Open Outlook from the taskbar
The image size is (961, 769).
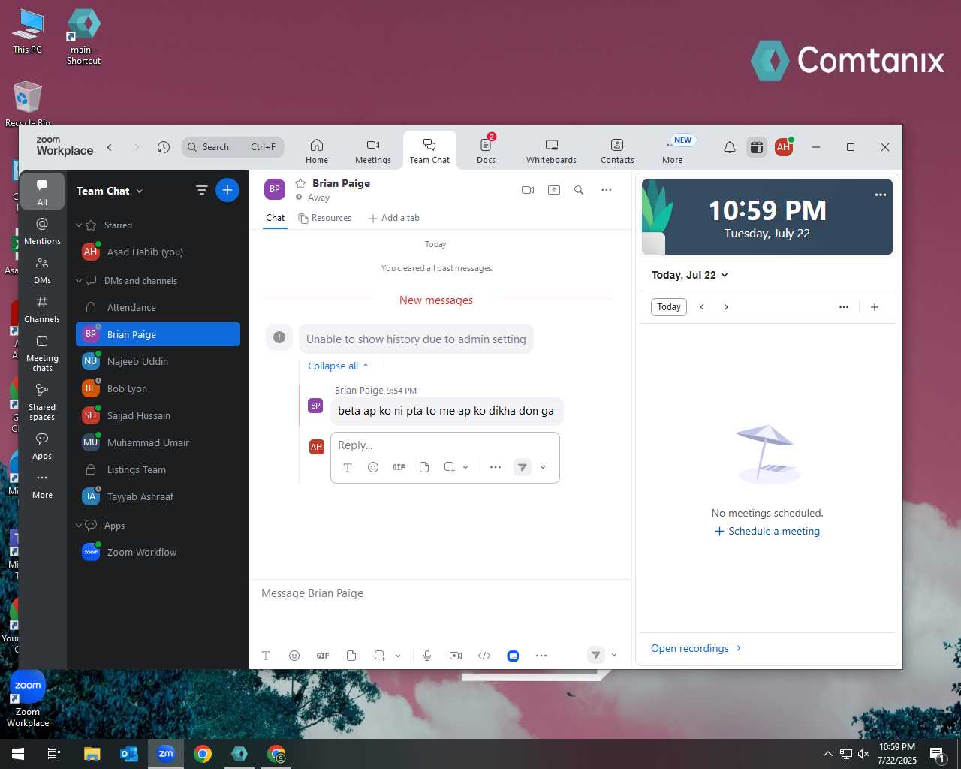pos(129,754)
